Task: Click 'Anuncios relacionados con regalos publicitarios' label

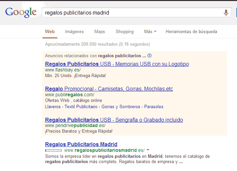Action: (x=95, y=56)
